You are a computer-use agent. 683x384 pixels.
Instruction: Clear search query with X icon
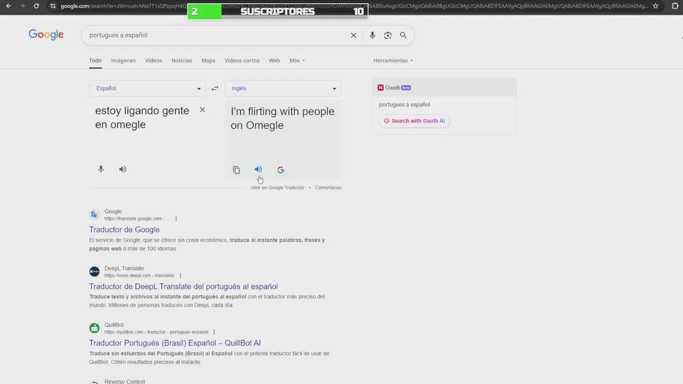(x=353, y=35)
